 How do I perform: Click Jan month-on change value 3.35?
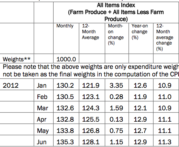pyautogui.click(x=116, y=85)
